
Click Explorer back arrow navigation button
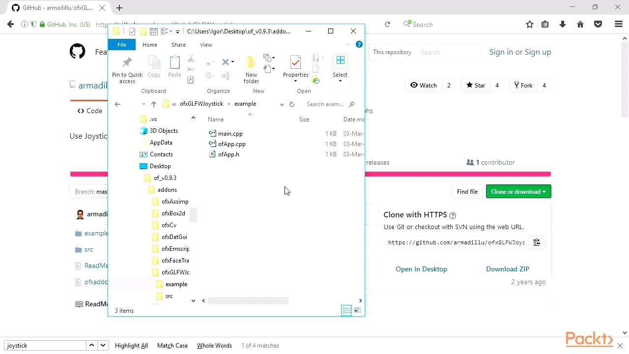pos(117,104)
